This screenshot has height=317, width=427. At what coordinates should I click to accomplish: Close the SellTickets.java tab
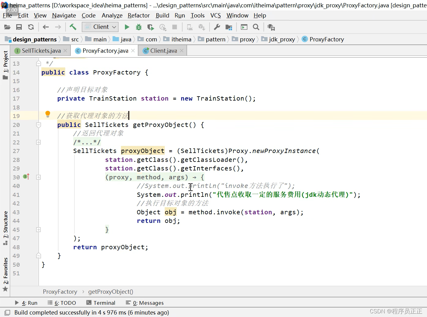pyautogui.click(x=65, y=51)
